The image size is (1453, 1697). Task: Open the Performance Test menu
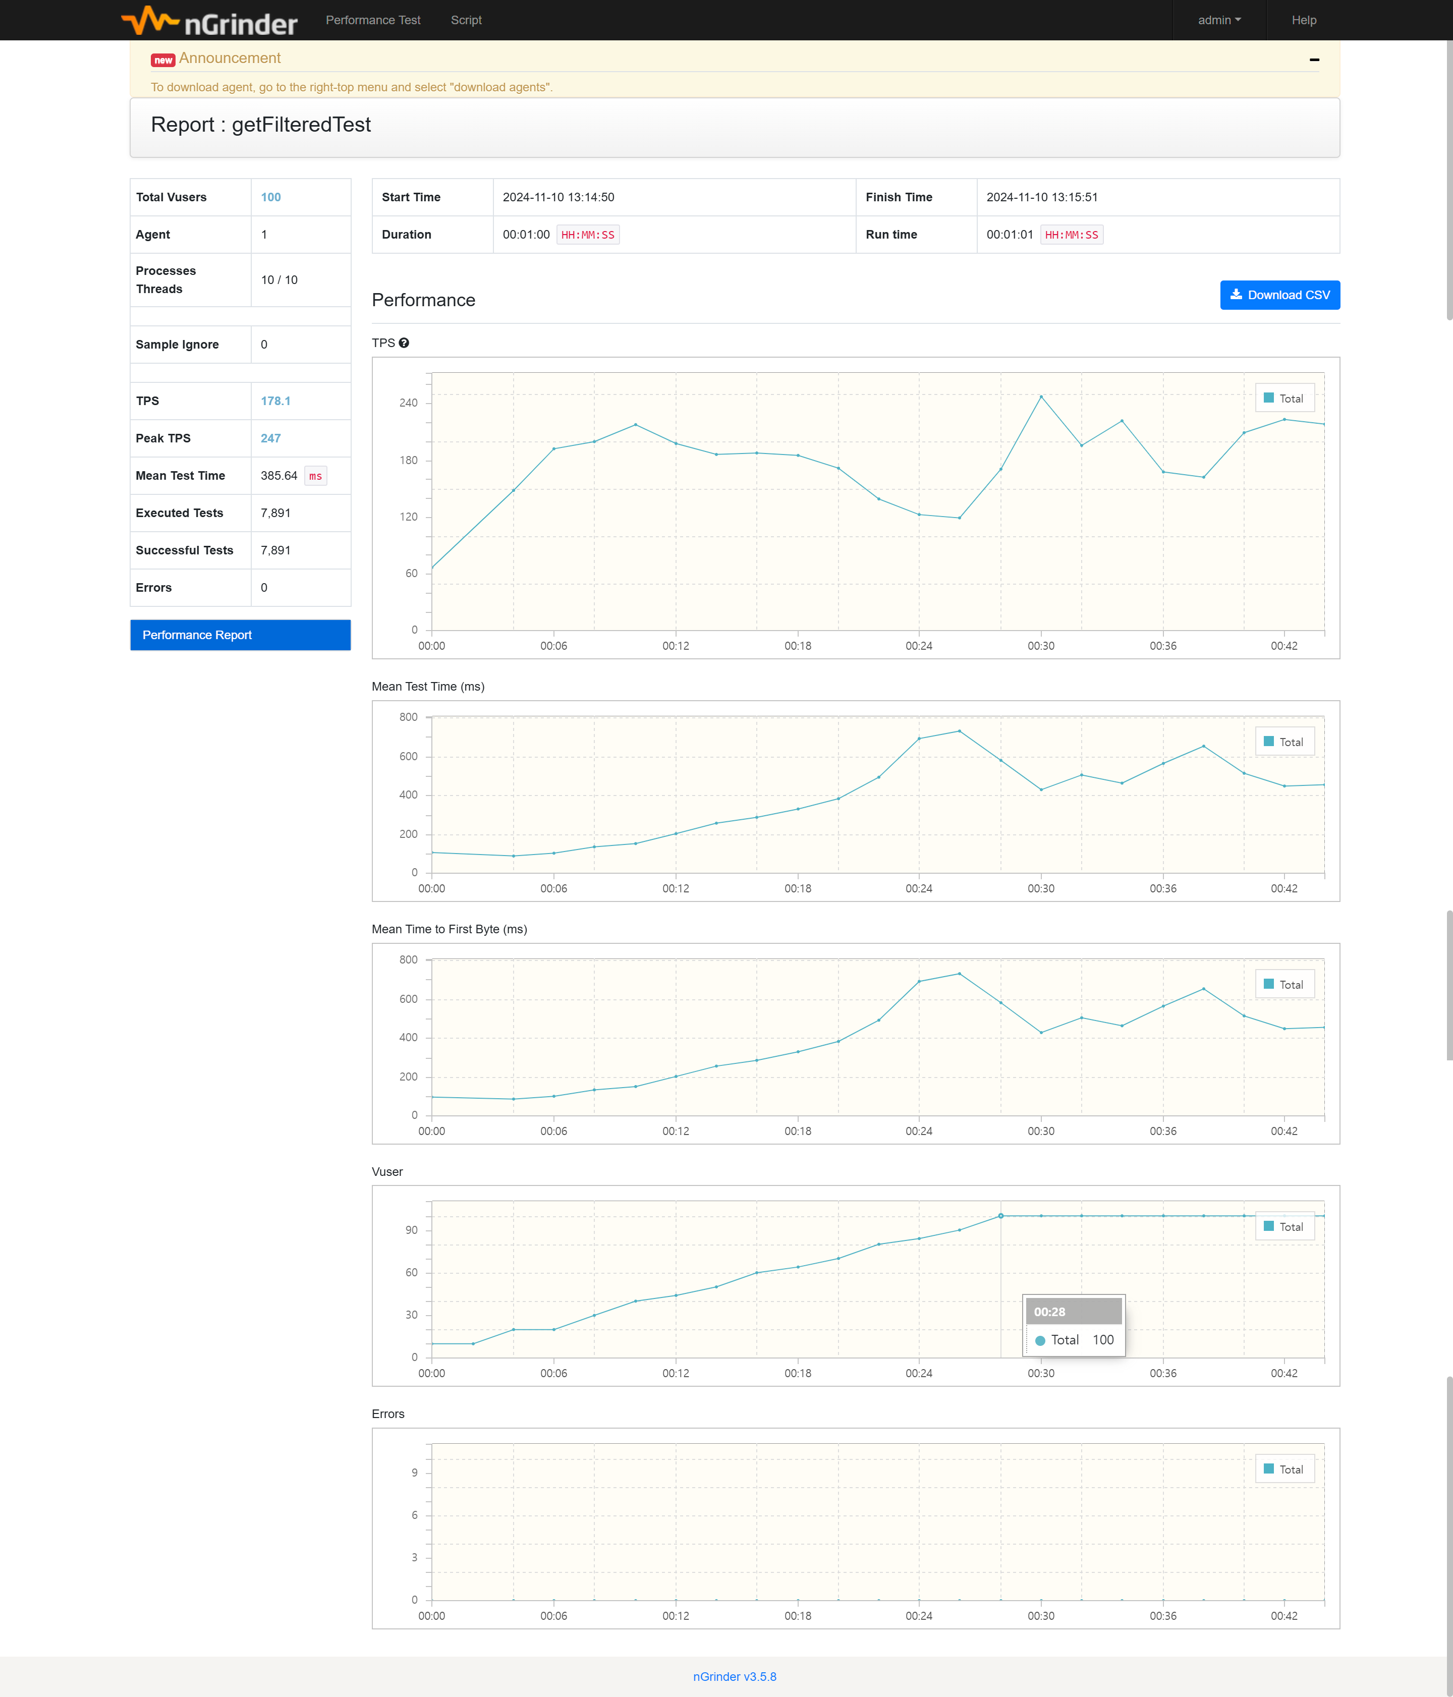373,21
